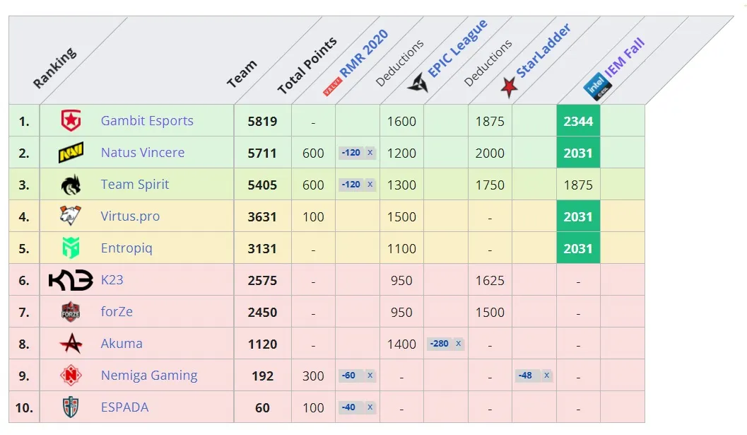747x435 pixels.
Task: Click K23's StarLadder score 1625
Action: (490, 281)
